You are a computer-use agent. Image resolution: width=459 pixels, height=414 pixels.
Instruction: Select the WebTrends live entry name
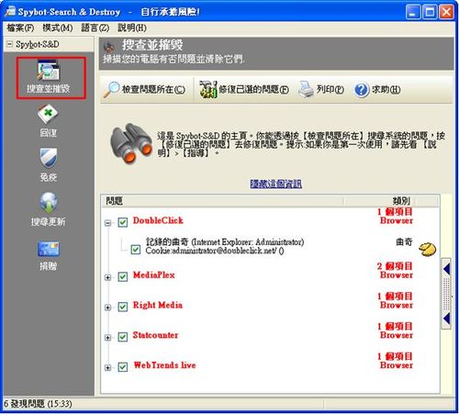(164, 365)
